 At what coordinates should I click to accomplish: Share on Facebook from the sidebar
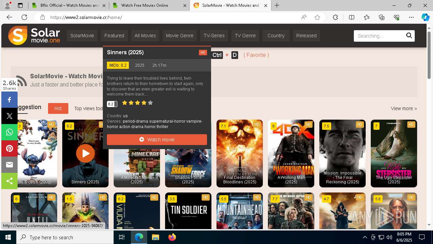[x=9, y=100]
